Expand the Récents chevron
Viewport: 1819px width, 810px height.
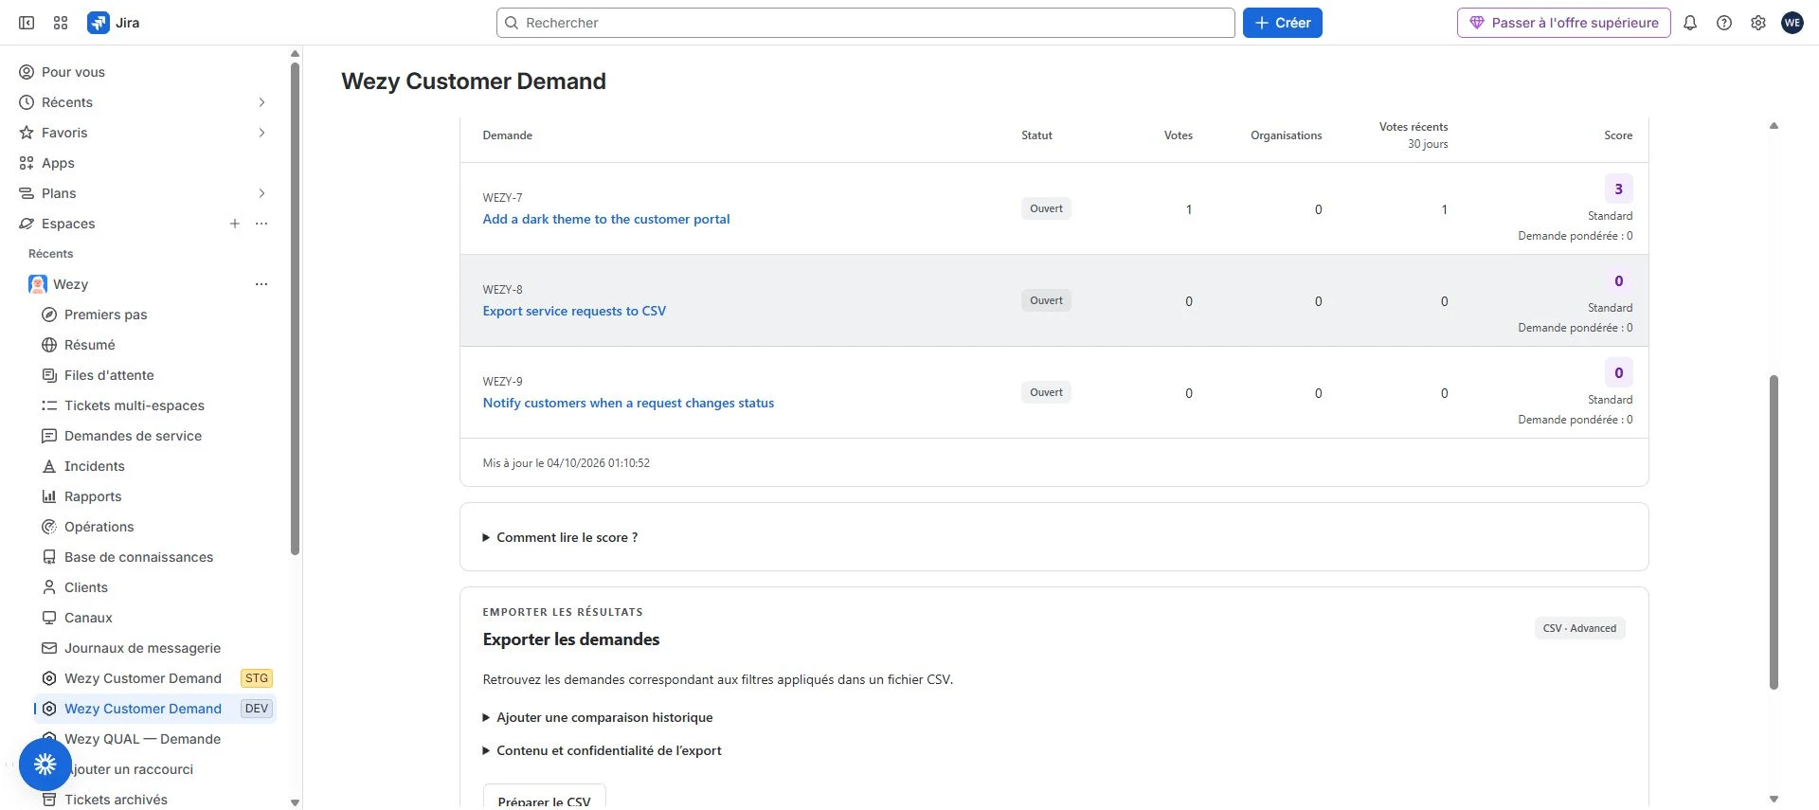pos(261,102)
